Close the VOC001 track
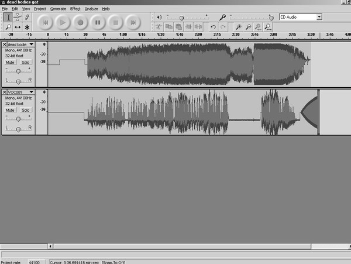The image size is (351, 264). 5,92
